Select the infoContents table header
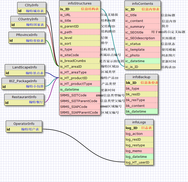This screenshot has width=188, height=182. (x=142, y=3)
